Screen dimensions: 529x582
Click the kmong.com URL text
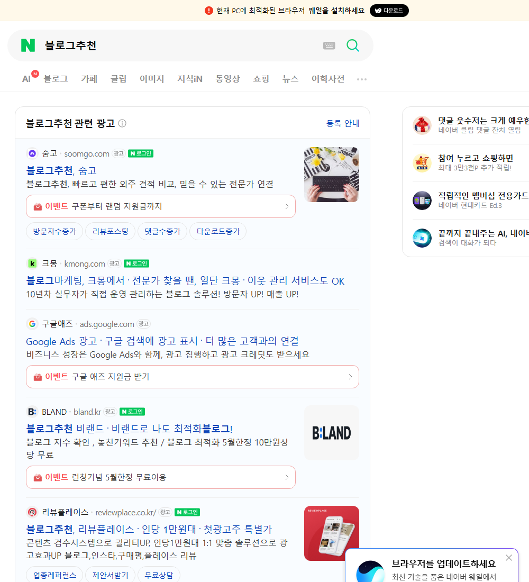tap(85, 264)
